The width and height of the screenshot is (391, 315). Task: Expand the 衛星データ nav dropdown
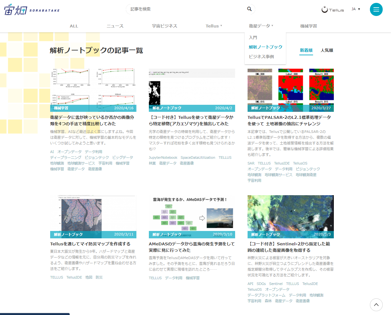(x=261, y=26)
